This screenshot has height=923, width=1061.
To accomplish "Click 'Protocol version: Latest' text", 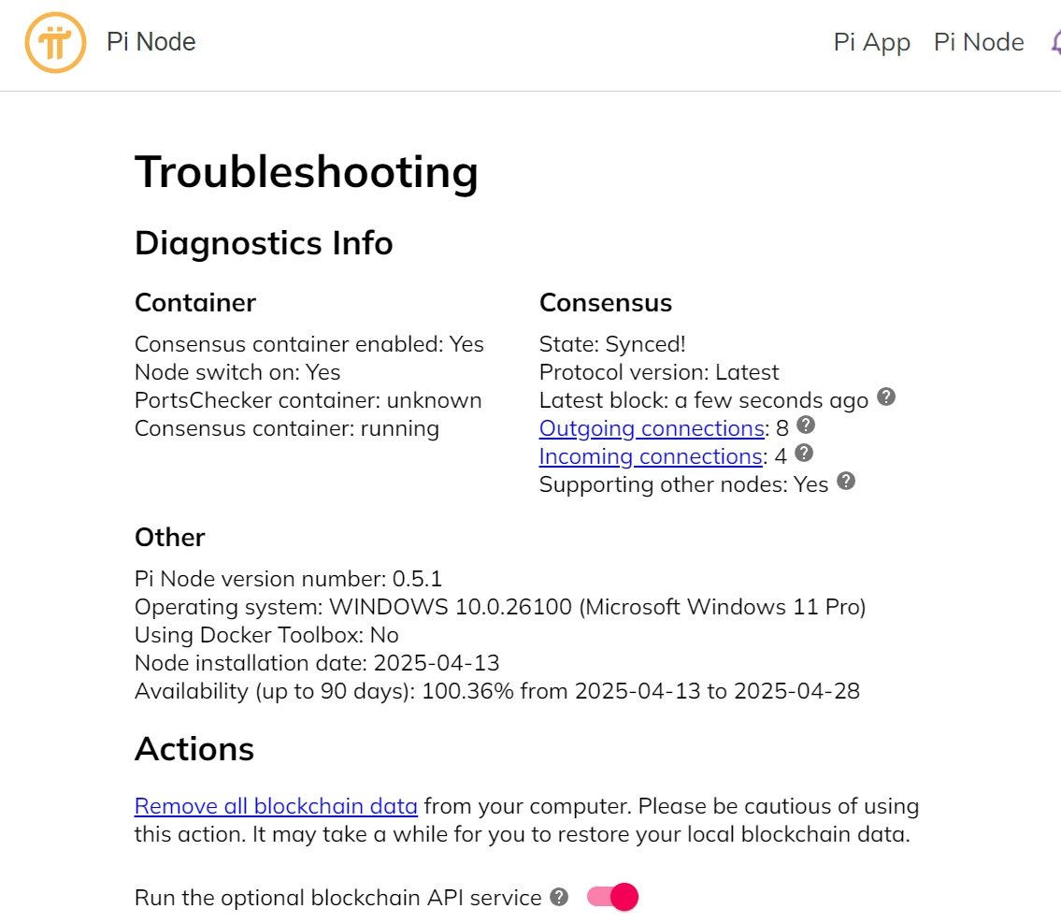I will 659,372.
